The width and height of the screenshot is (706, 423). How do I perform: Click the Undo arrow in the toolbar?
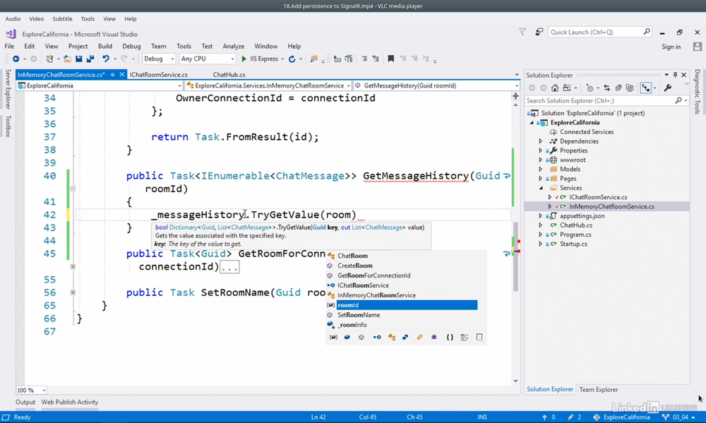pos(105,59)
